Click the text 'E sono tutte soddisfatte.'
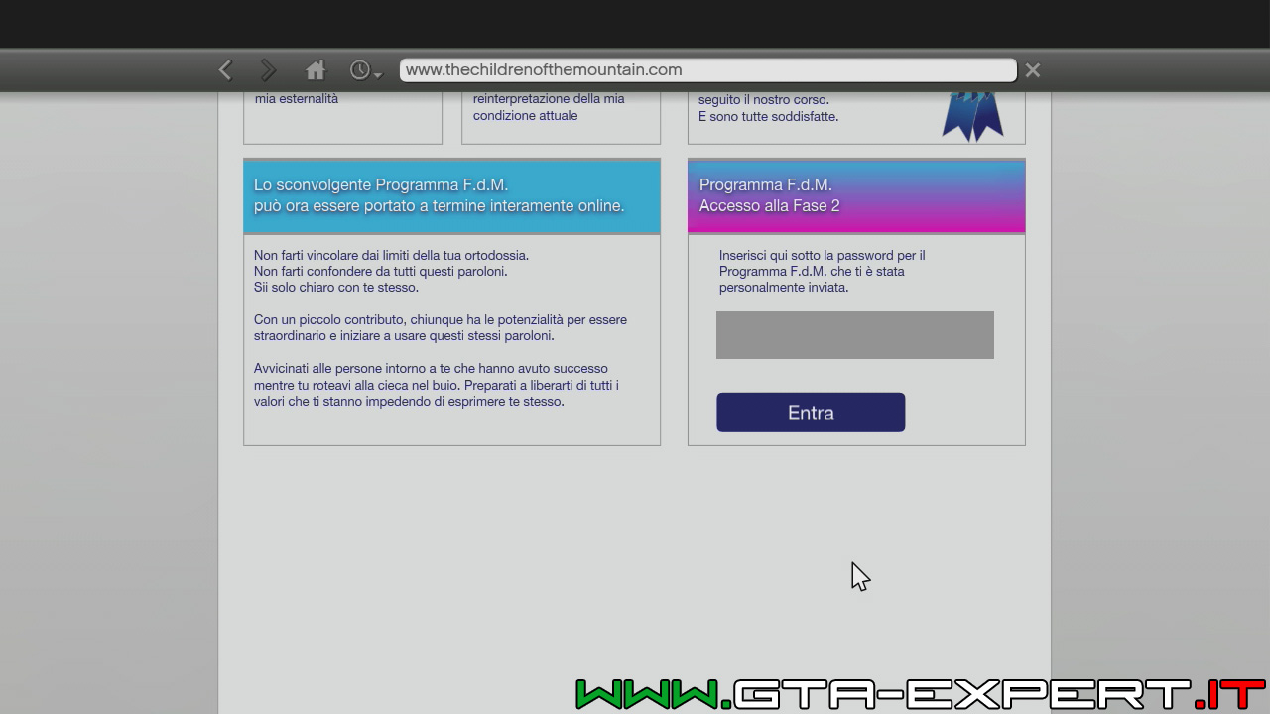 coord(768,116)
